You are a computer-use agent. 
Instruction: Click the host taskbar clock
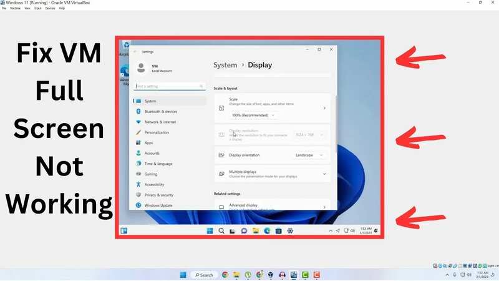(482, 275)
